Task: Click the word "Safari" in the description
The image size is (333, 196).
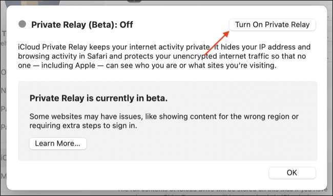Action: pyautogui.click(x=98, y=56)
